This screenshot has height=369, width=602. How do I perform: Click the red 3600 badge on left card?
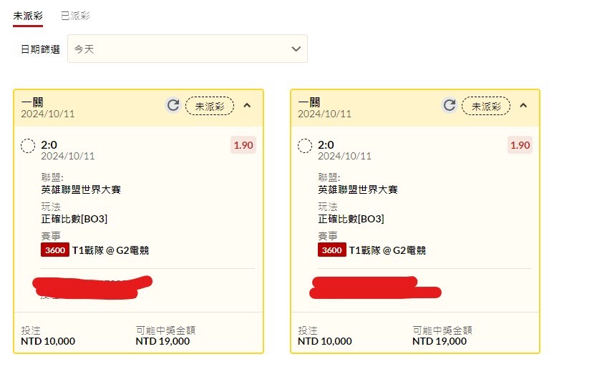pyautogui.click(x=55, y=250)
